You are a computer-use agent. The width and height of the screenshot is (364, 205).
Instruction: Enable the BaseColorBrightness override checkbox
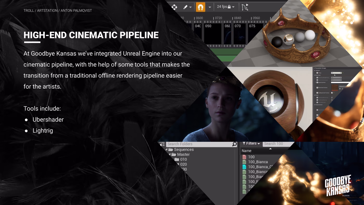[x=317, y=78]
